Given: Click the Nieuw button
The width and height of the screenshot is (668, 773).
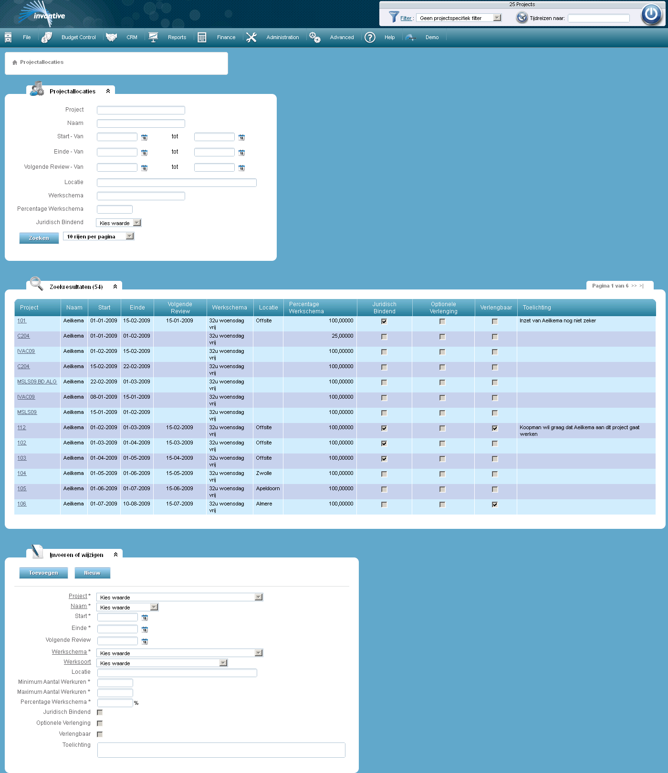Looking at the screenshot, I should pos(93,573).
